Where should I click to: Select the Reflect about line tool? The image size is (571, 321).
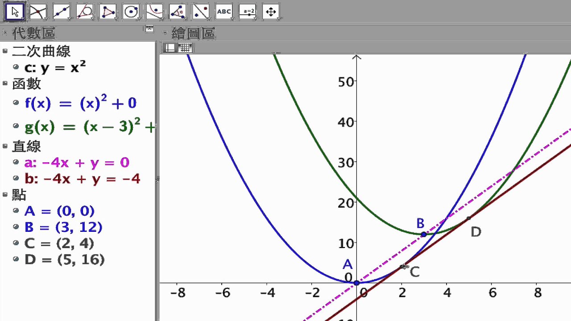pos(201,12)
